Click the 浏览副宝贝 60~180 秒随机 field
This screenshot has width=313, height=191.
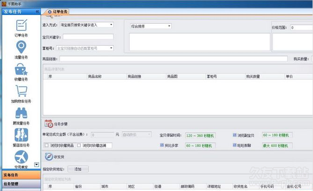pyautogui.click(x=277, y=135)
